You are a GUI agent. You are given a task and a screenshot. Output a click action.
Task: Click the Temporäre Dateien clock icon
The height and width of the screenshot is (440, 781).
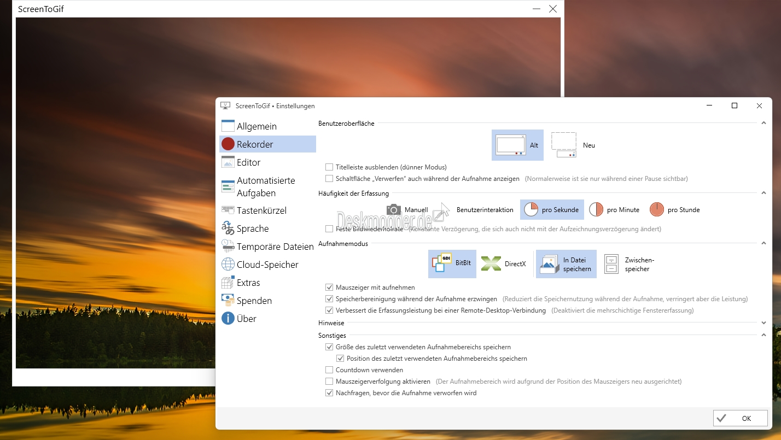coord(228,246)
